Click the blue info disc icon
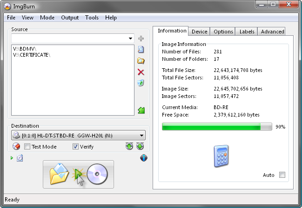This screenshot has height=208, width=302. (x=144, y=158)
